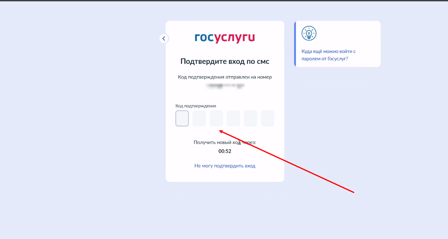448x239 pixels.
Task: Click the back chevron button
Action: pos(164,38)
